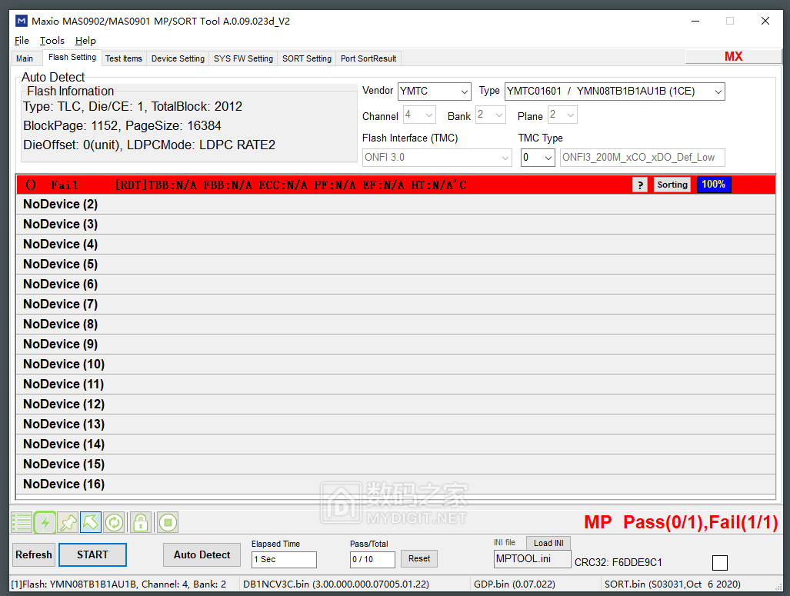Select the NoDevice (15) row

396,464
